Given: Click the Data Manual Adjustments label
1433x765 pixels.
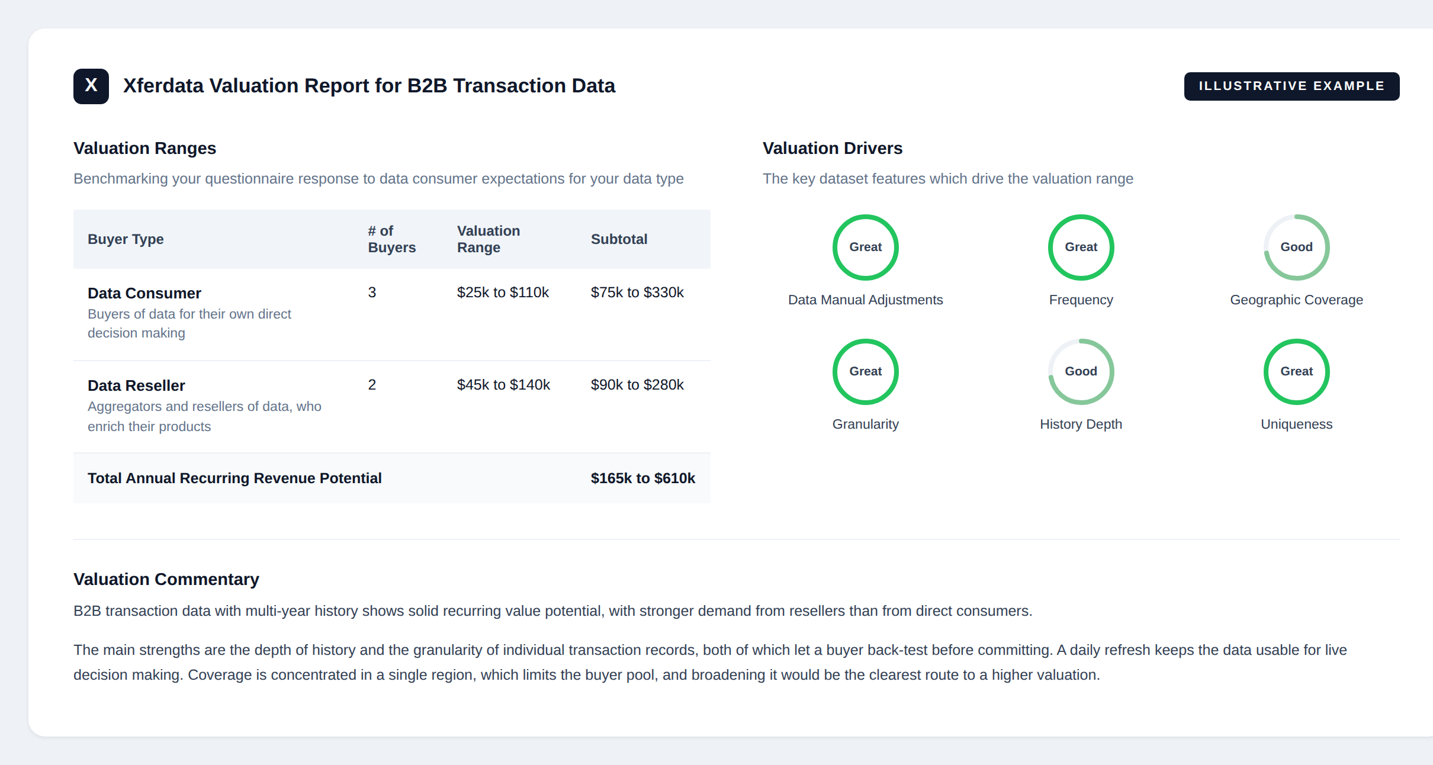Looking at the screenshot, I should coord(866,300).
